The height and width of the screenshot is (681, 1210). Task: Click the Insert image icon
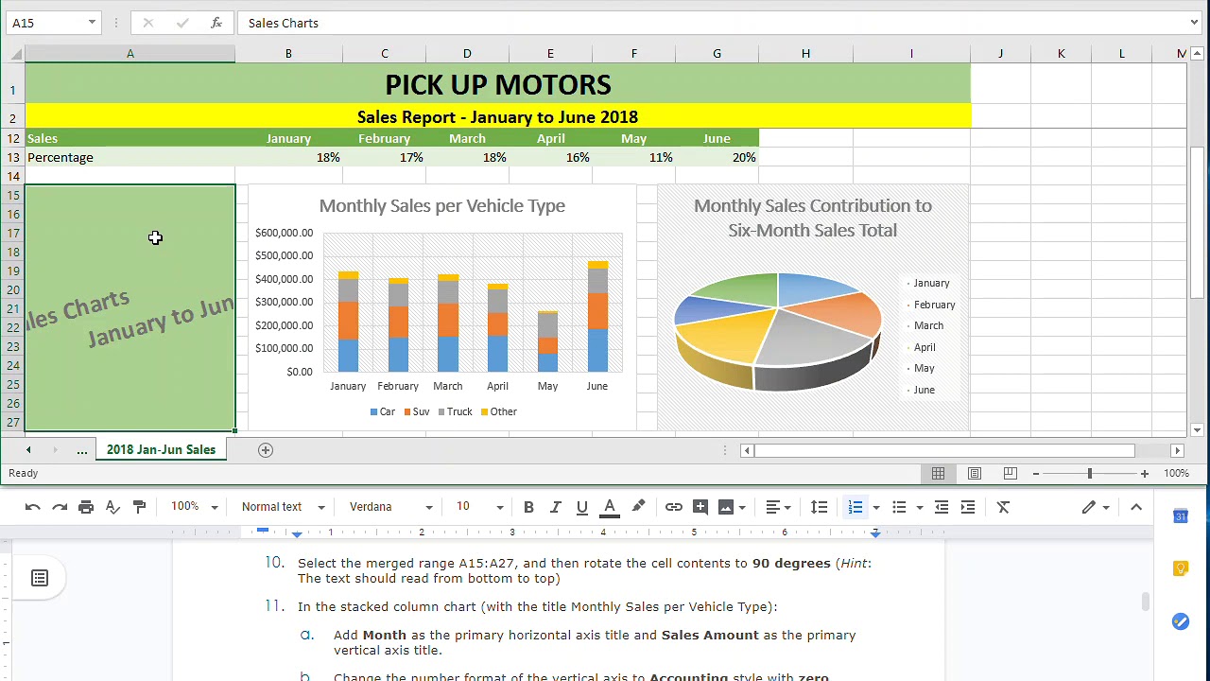pyautogui.click(x=726, y=507)
